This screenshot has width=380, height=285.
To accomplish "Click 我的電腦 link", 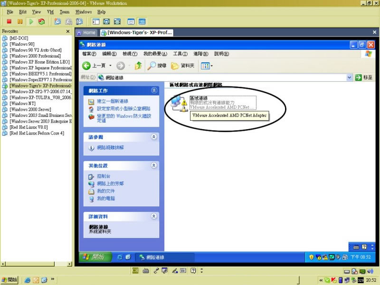I will (106, 199).
